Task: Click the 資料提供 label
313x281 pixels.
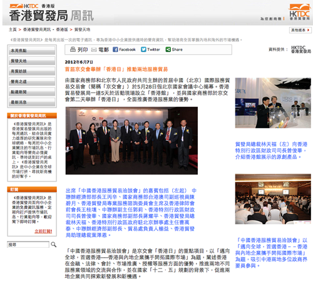Action: [x=278, y=49]
